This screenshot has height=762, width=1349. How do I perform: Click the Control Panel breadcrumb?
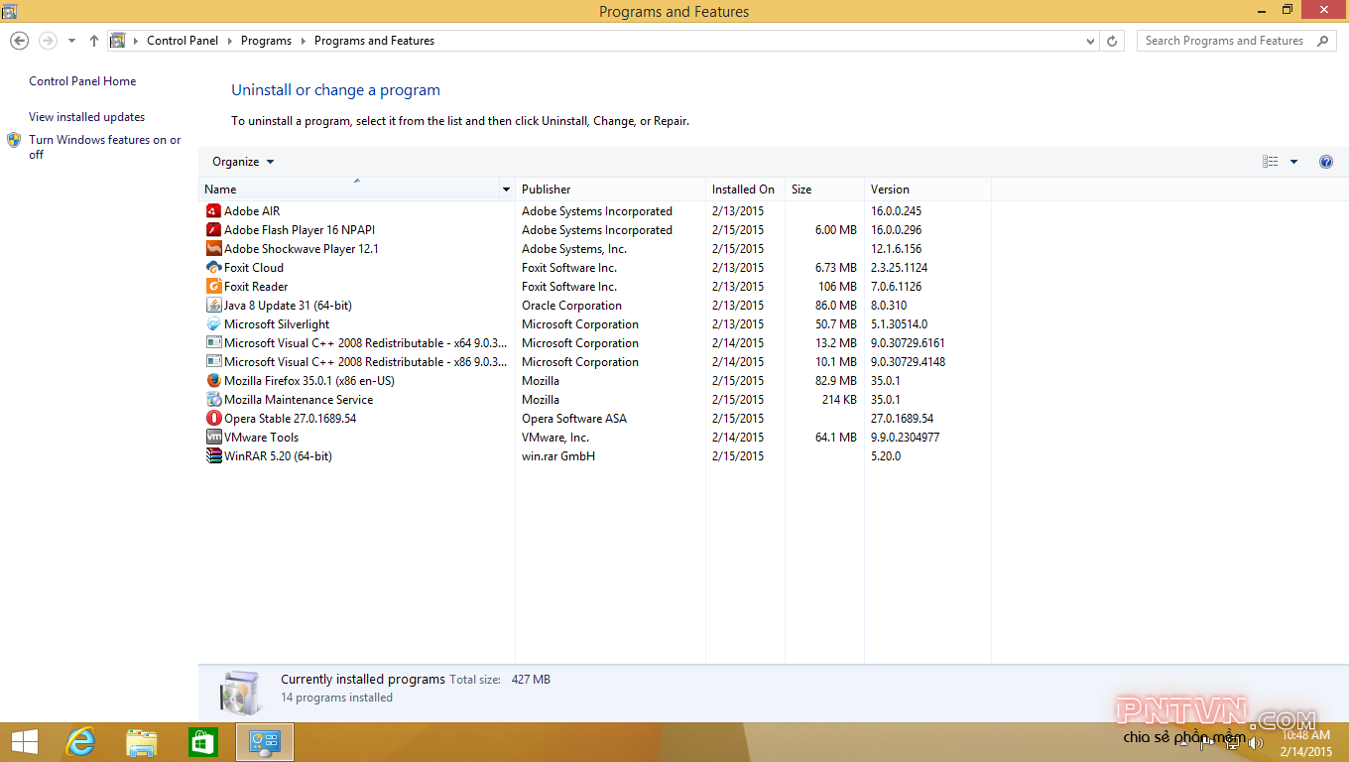coord(183,41)
